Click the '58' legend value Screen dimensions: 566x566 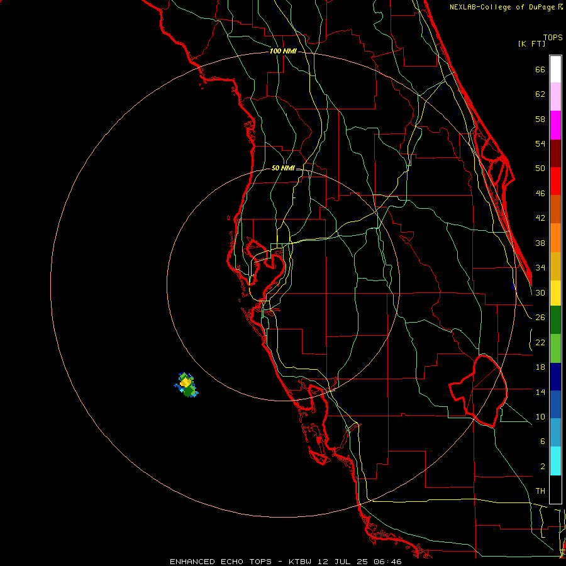coord(540,119)
